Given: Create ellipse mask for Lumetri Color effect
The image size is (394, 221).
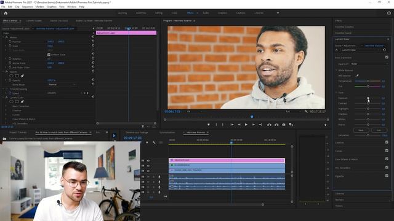Looking at the screenshot, I should click(11, 101).
